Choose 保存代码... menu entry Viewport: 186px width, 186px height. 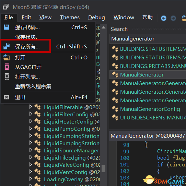point(48,27)
